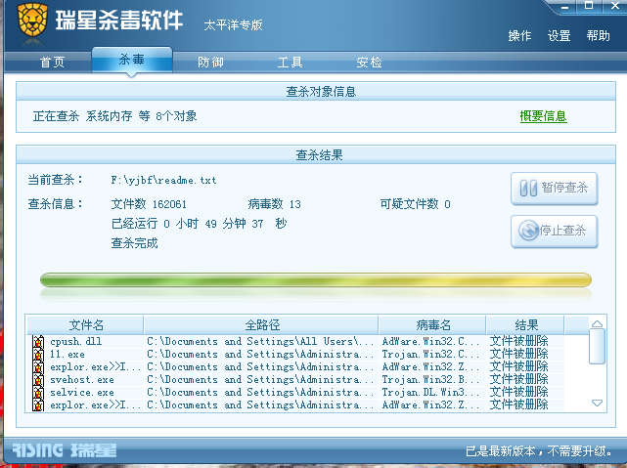Open the 概要信息 summary link
Image resolution: width=627 pixels, height=468 pixels.
(x=543, y=116)
